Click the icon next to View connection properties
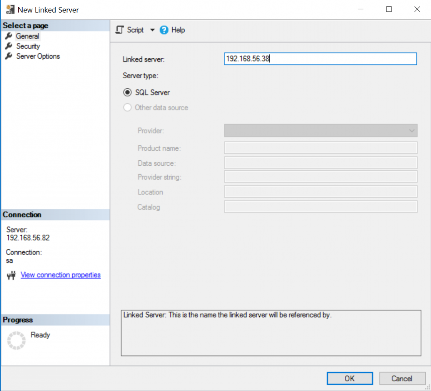Viewport: 431px width, 391px height. pyautogui.click(x=11, y=275)
